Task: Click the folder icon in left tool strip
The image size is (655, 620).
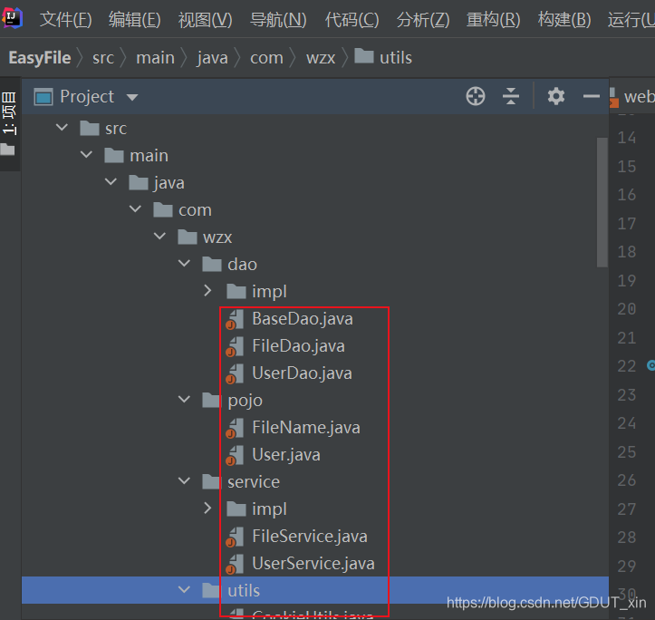Action: [x=7, y=150]
